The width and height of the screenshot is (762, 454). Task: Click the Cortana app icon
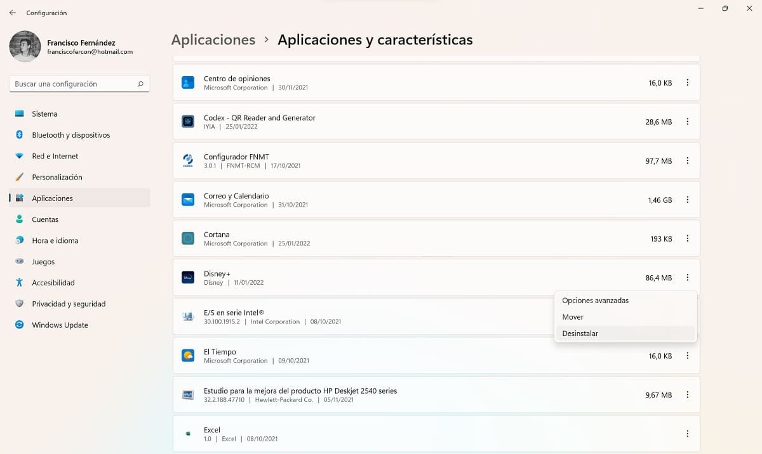point(188,238)
